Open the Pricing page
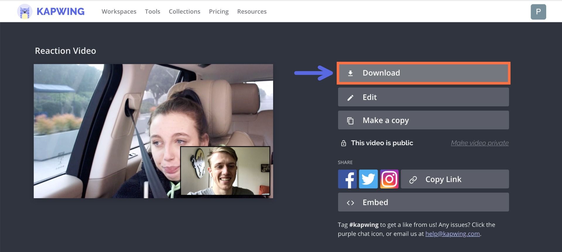 [x=219, y=11]
